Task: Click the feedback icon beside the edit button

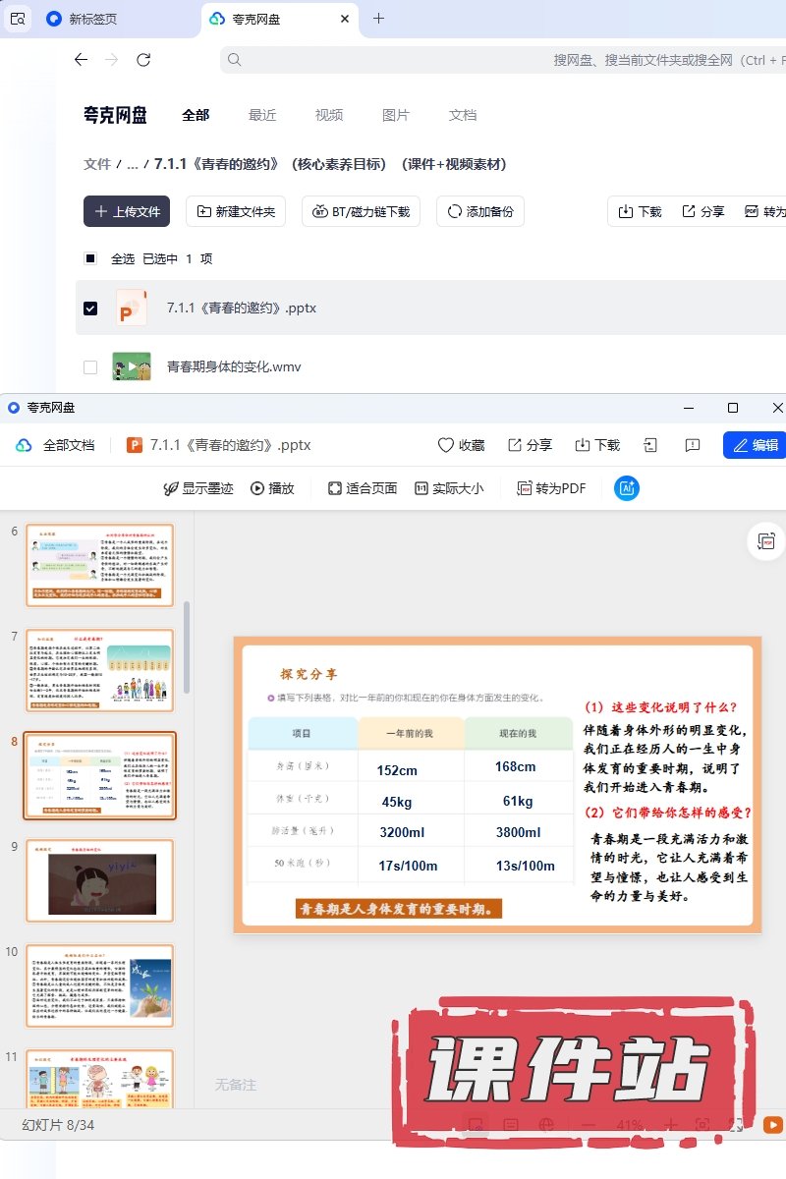Action: pos(693,445)
